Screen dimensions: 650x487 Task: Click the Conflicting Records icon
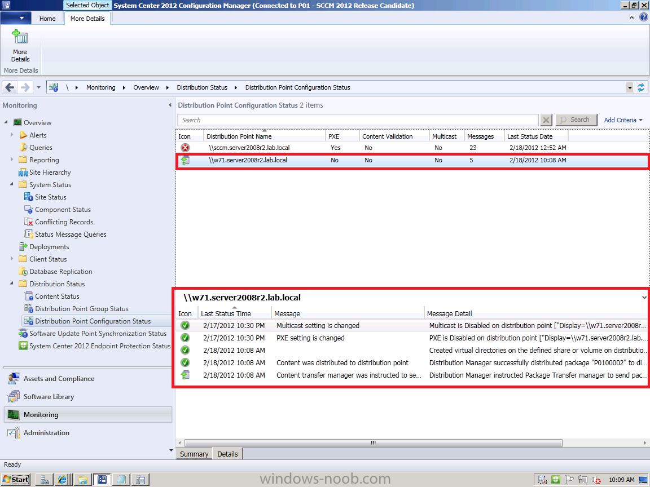(x=29, y=222)
